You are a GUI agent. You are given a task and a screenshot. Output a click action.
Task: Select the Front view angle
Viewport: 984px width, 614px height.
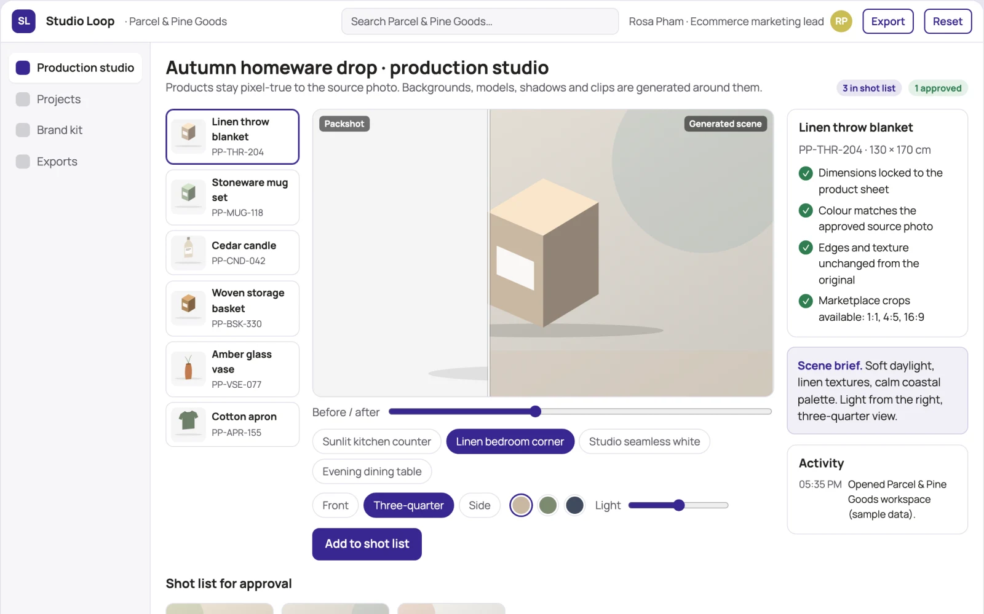coord(335,505)
